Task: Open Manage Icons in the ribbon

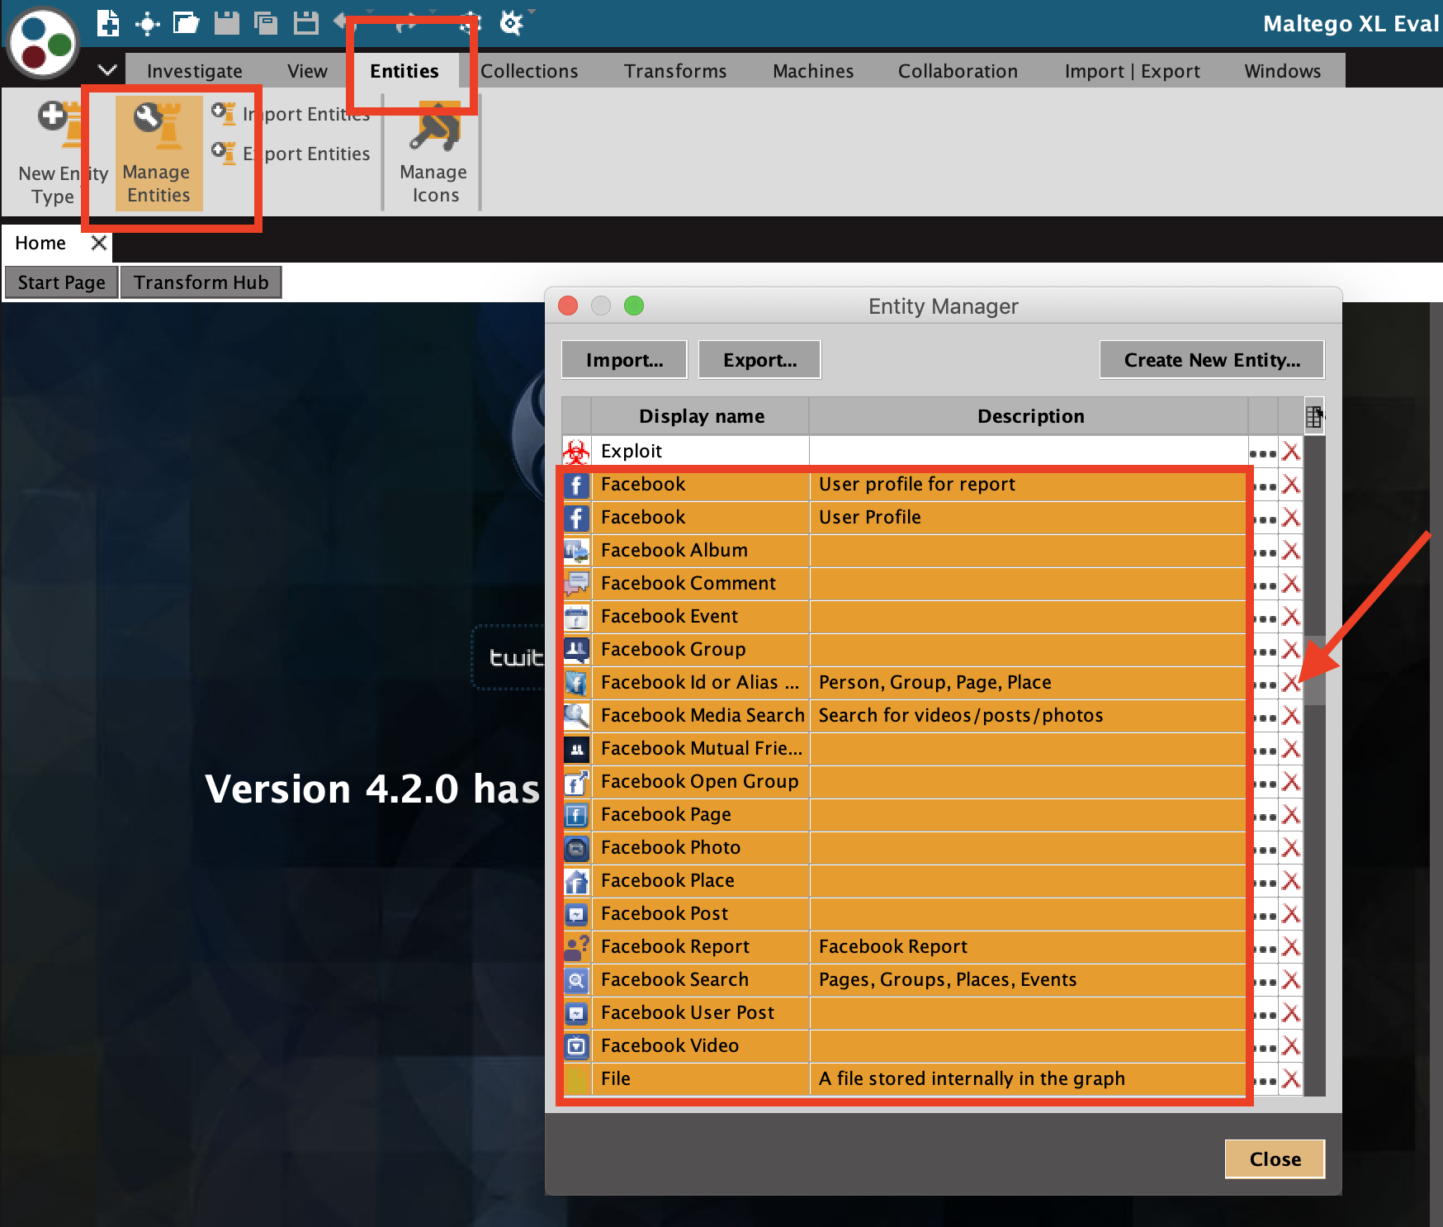Action: (x=434, y=152)
